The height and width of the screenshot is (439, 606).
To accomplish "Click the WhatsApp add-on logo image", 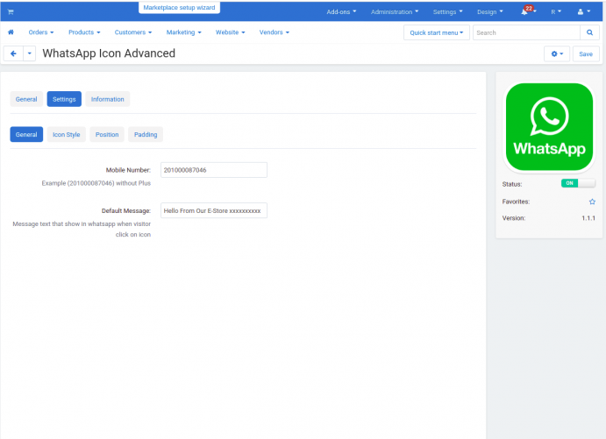I will tap(549, 127).
